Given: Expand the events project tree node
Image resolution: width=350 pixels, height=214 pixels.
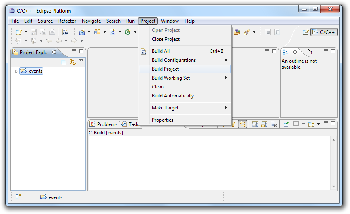Looking at the screenshot, I should [16, 71].
